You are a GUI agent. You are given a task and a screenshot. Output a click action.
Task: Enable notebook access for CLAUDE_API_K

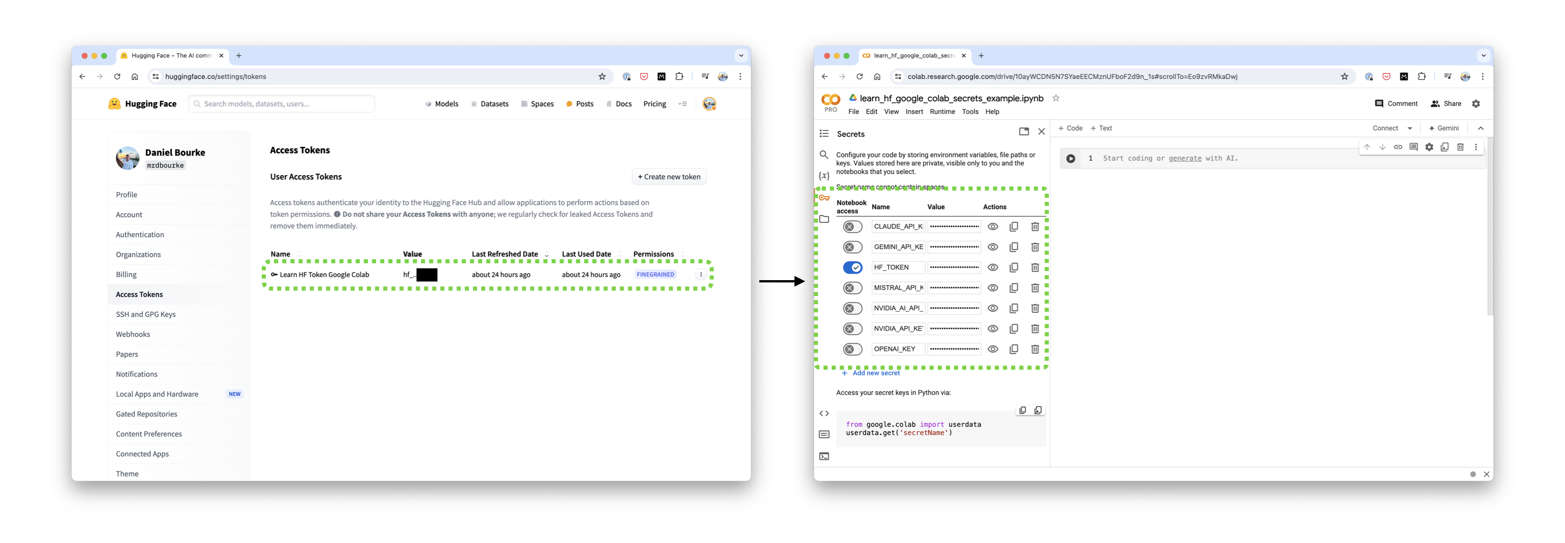tap(852, 226)
